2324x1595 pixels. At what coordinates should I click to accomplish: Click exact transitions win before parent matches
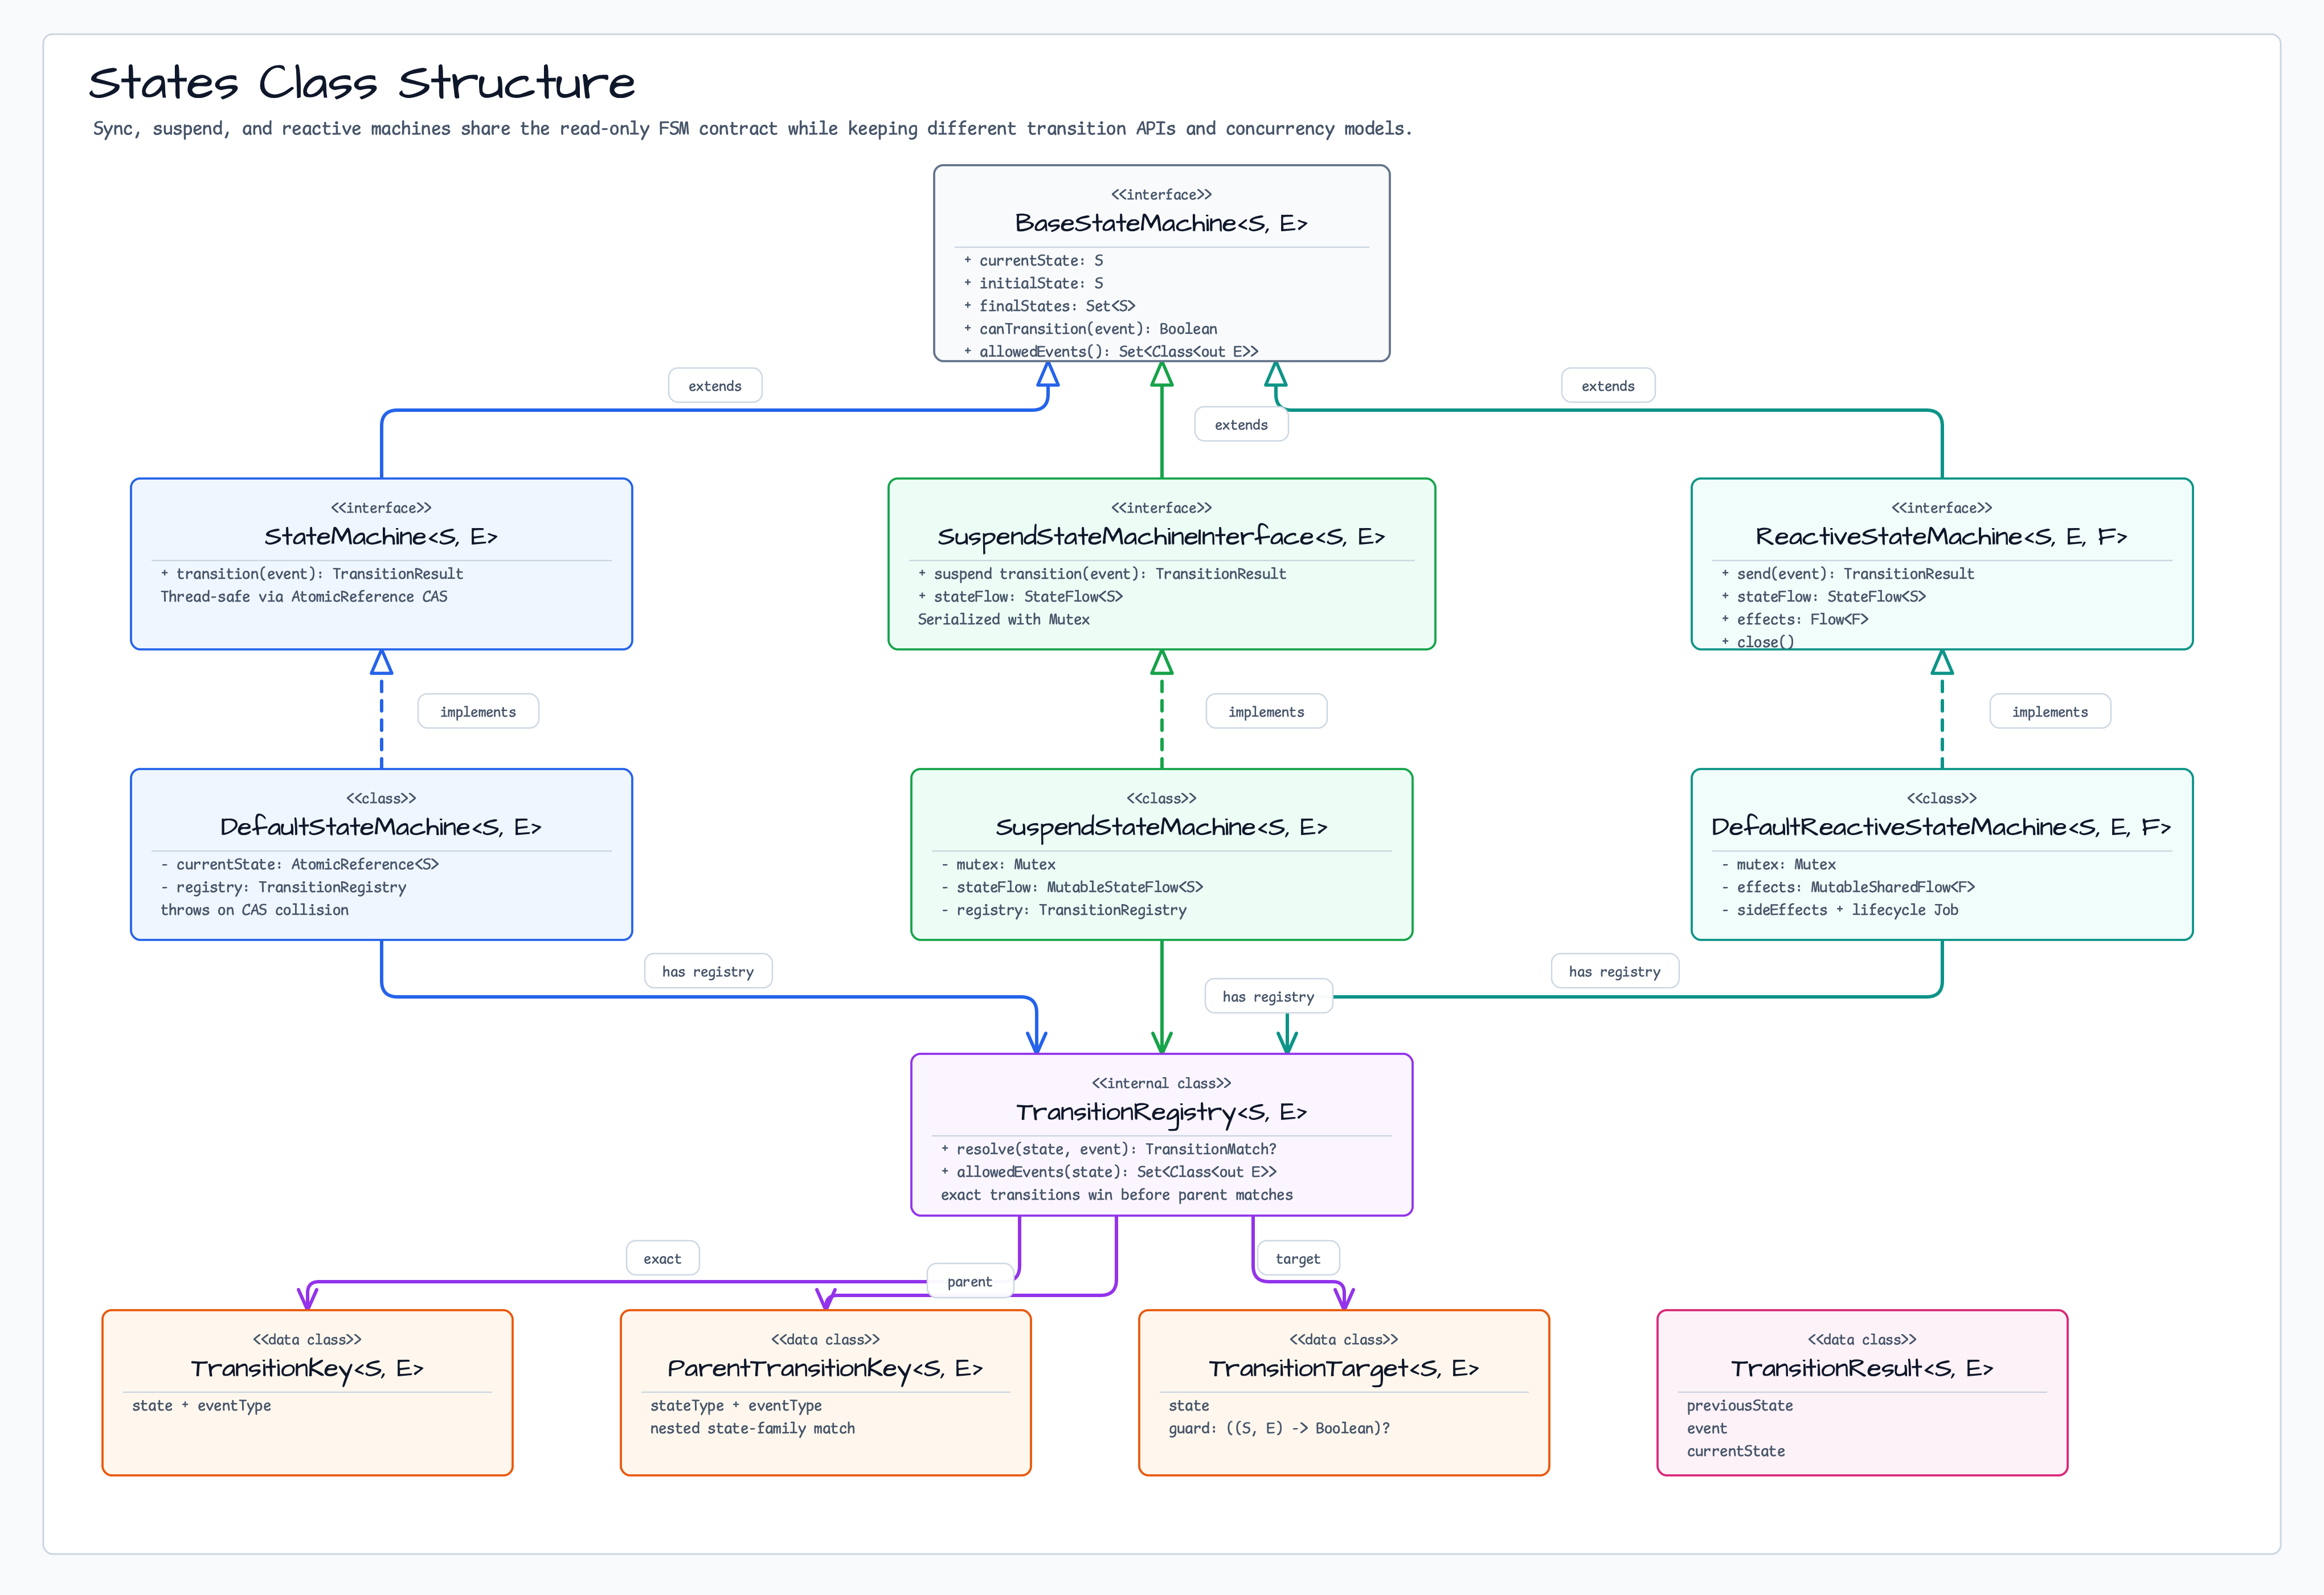[x=1116, y=1196]
